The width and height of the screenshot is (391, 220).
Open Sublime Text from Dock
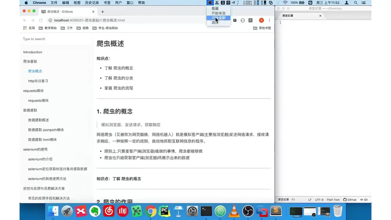click(x=276, y=211)
